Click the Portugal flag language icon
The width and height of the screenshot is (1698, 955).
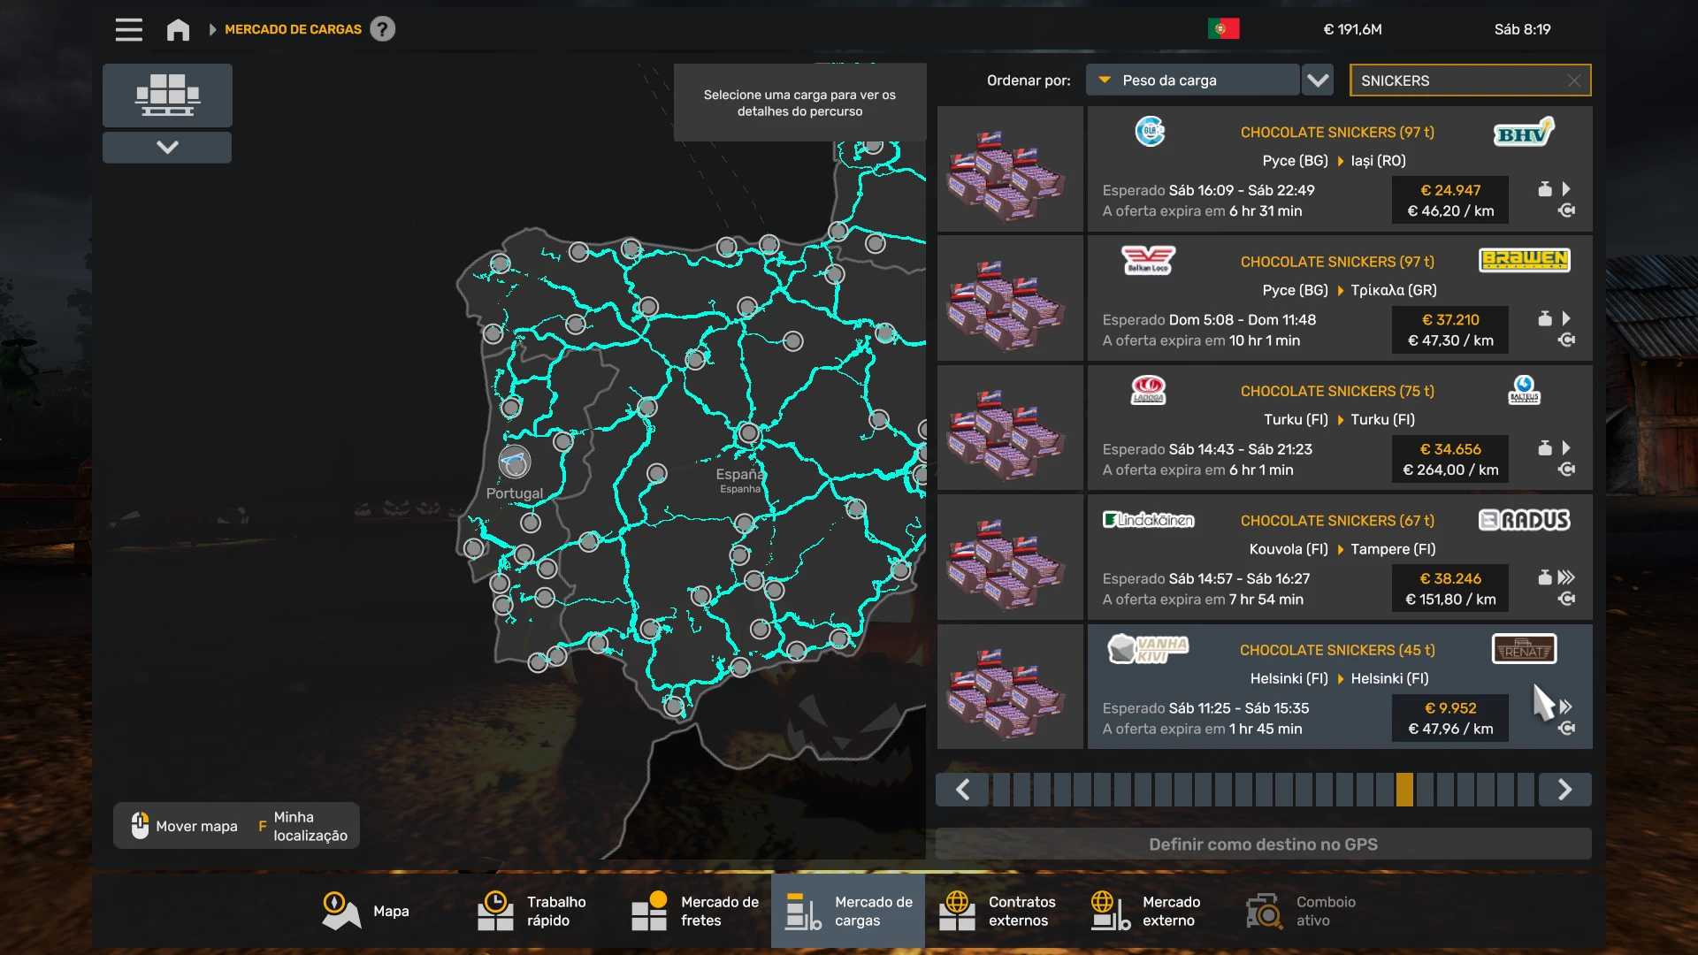click(x=1223, y=29)
